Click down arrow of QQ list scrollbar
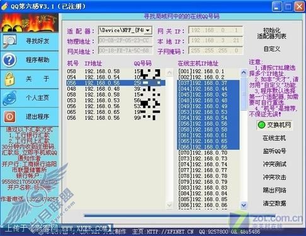This screenshot has width=306, height=236. click(x=169, y=205)
